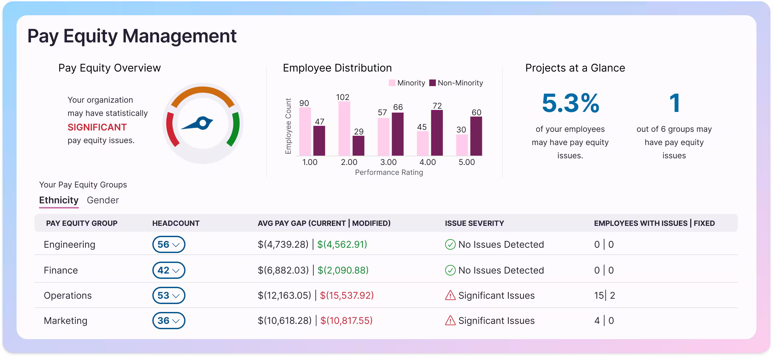Click the Operations warning triangle icon

point(450,295)
